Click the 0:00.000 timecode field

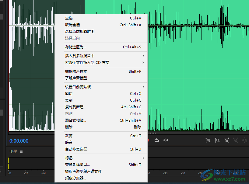click(x=19, y=141)
